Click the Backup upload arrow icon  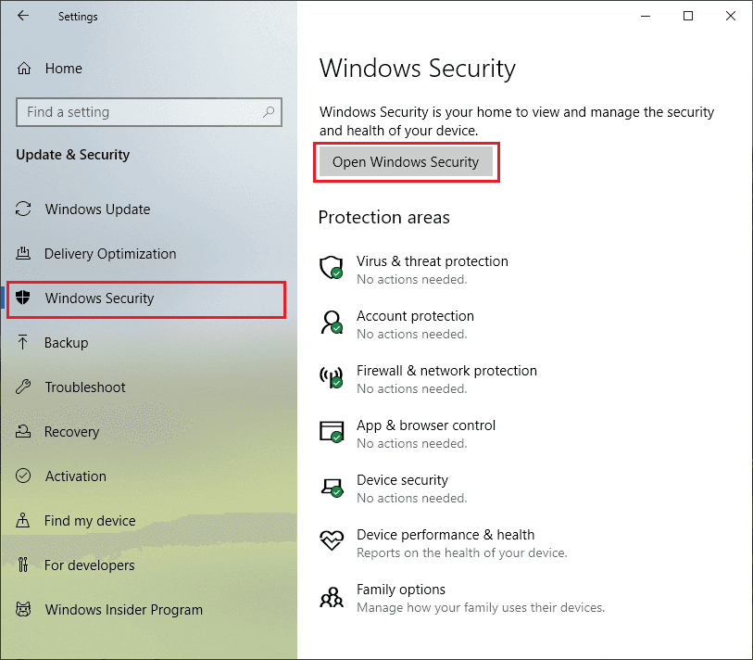pos(22,342)
